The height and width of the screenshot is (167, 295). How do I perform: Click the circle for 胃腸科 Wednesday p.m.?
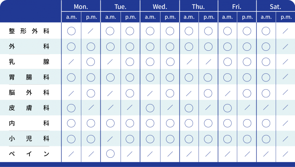tap(170, 77)
